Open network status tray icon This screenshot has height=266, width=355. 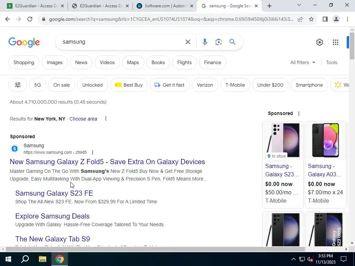(x=302, y=259)
